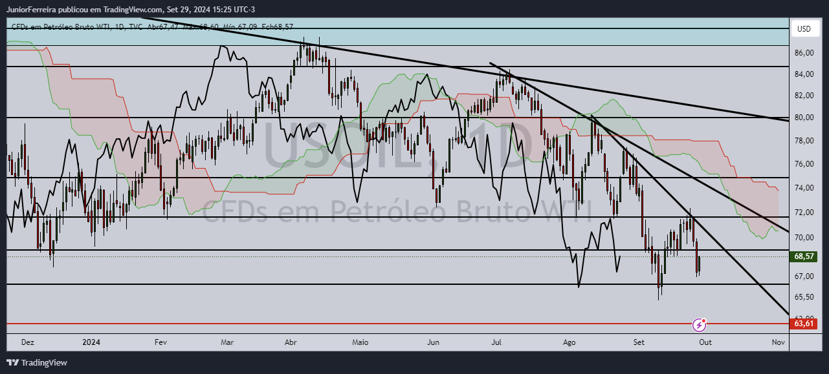Click the red price label 63,61
This screenshot has height=374, width=829.
tap(804, 323)
